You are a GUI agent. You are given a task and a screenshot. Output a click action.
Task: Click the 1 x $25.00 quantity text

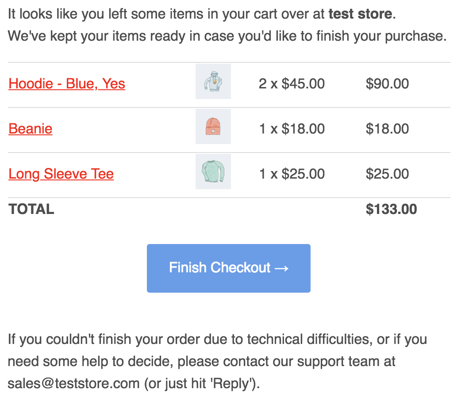[x=292, y=174]
